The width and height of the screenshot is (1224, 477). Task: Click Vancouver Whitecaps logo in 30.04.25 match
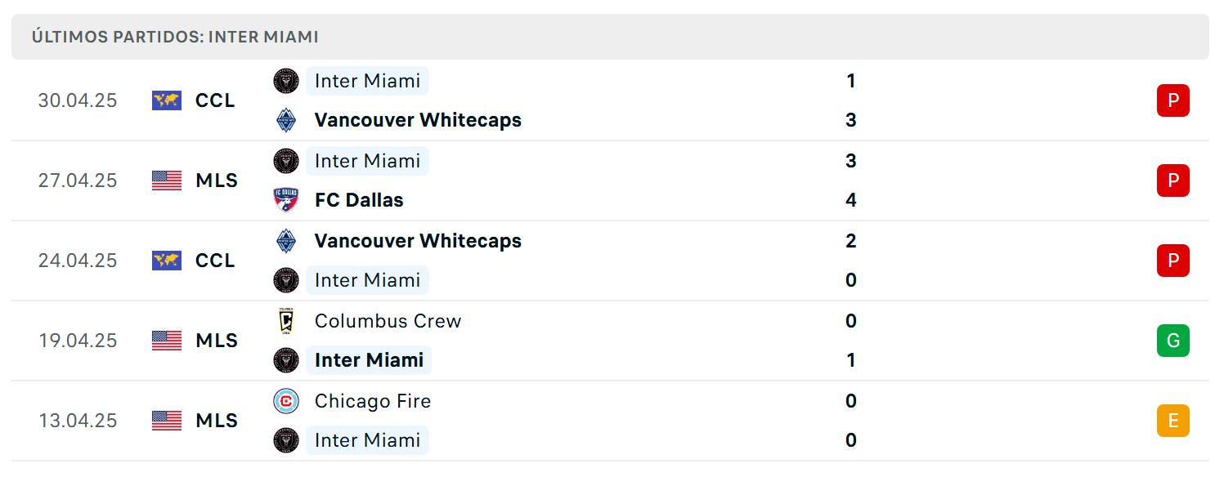point(286,120)
